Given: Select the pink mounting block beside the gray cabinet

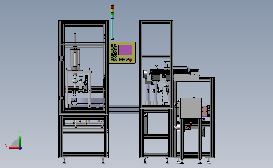Looking at the screenshot, I should pos(205,111).
